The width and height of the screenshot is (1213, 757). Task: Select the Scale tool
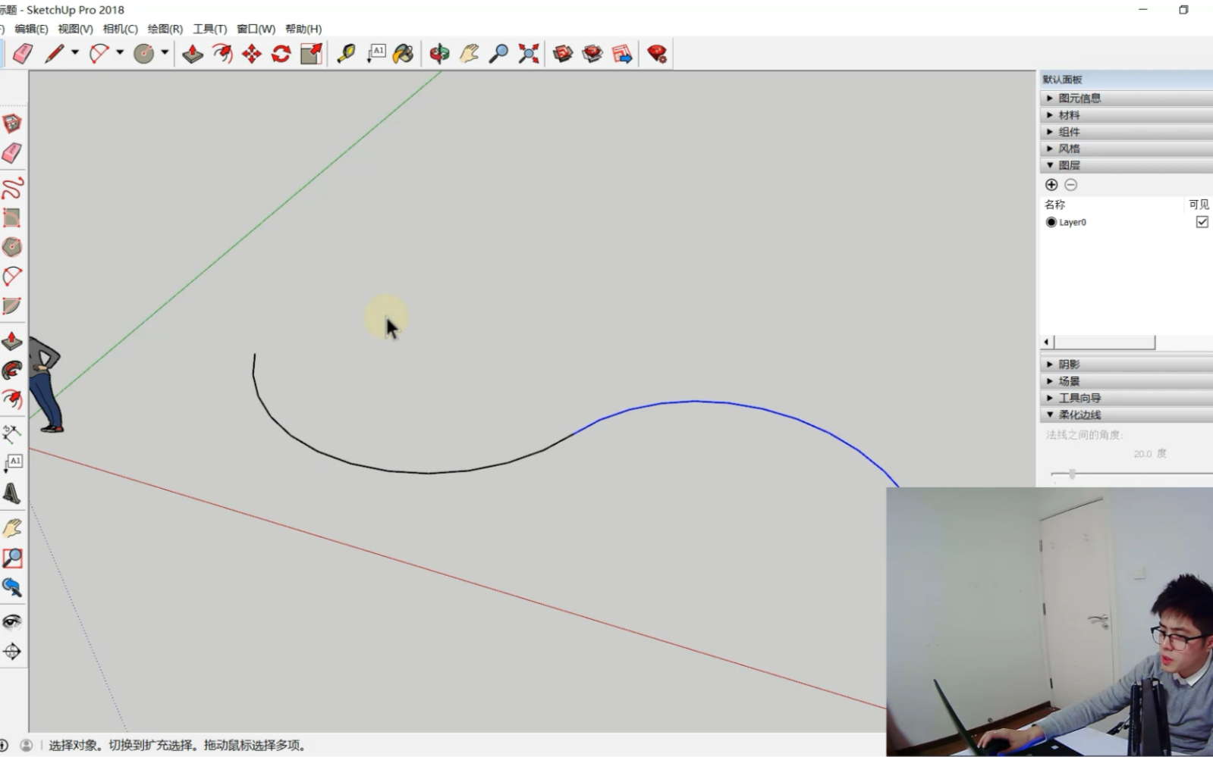[x=311, y=53]
